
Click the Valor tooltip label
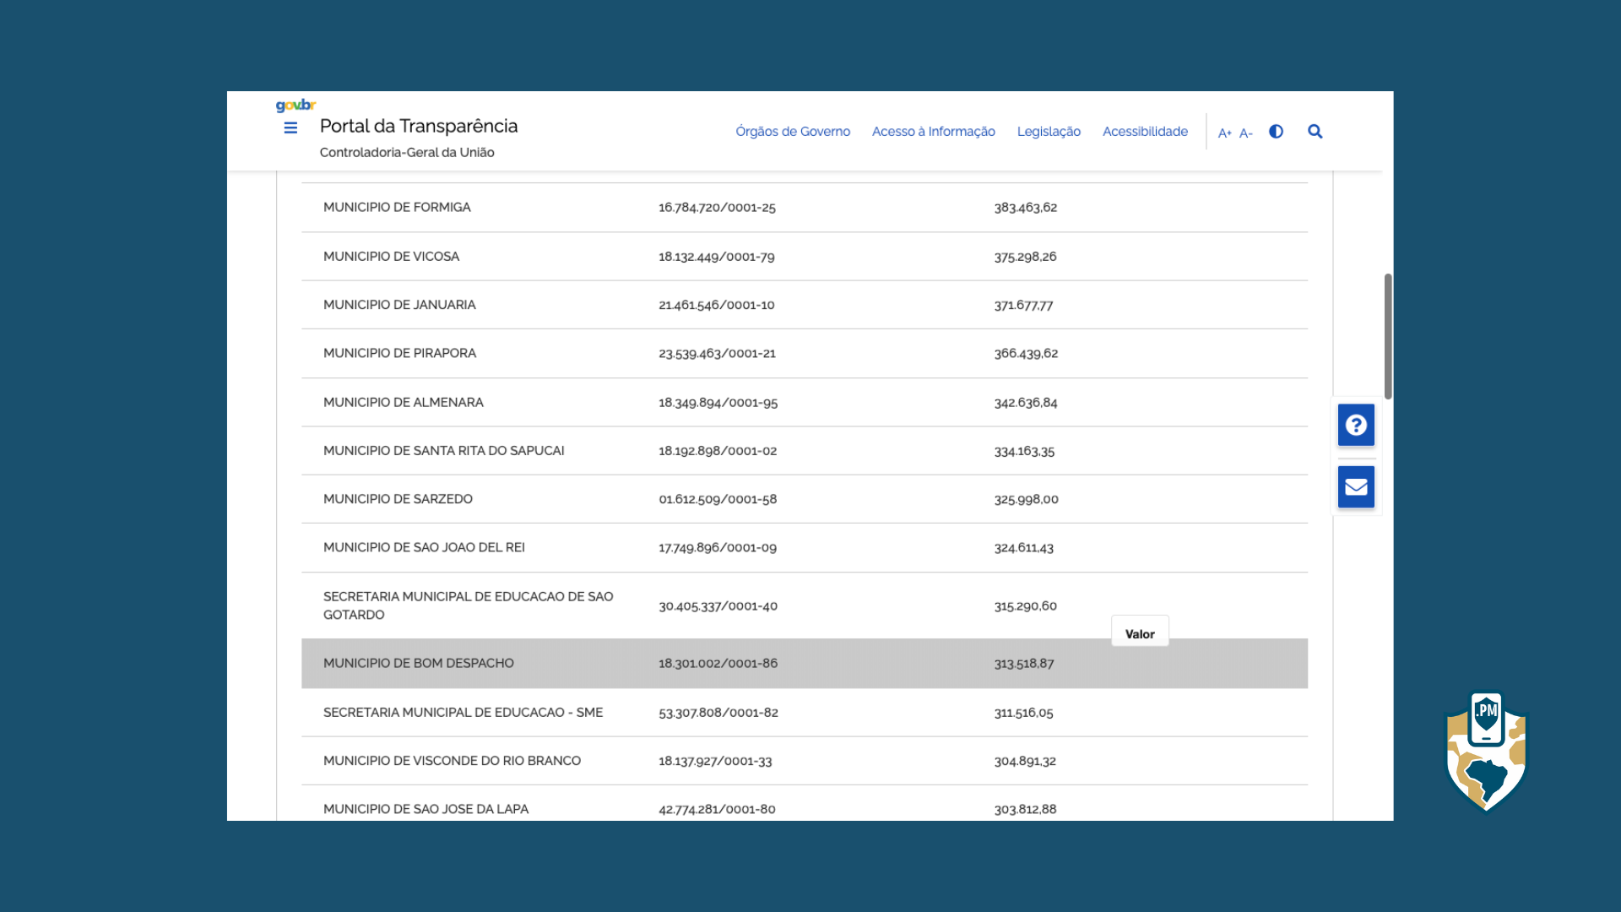pos(1140,633)
